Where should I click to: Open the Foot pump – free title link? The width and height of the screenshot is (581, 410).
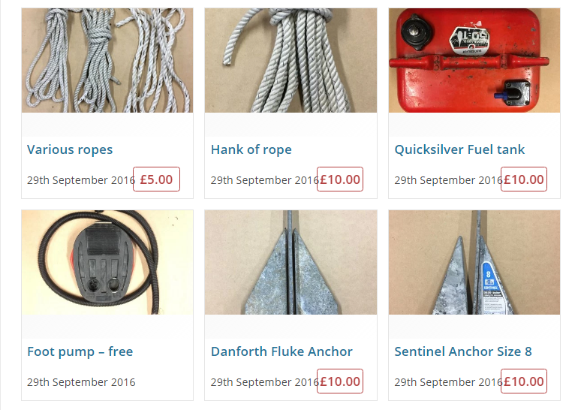(x=80, y=351)
